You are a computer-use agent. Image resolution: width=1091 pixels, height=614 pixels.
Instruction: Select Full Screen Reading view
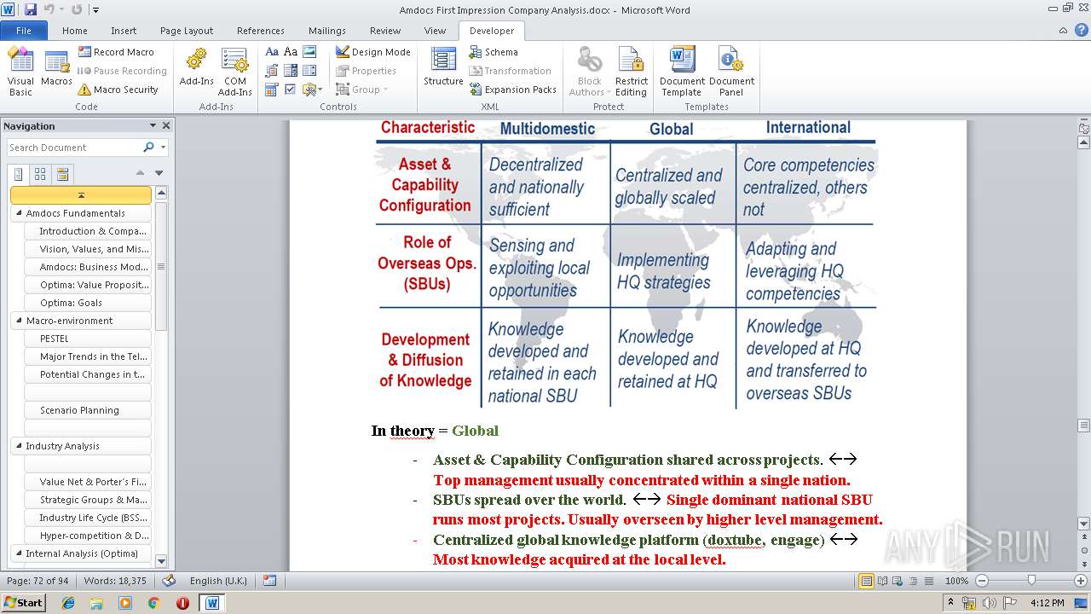(881, 581)
